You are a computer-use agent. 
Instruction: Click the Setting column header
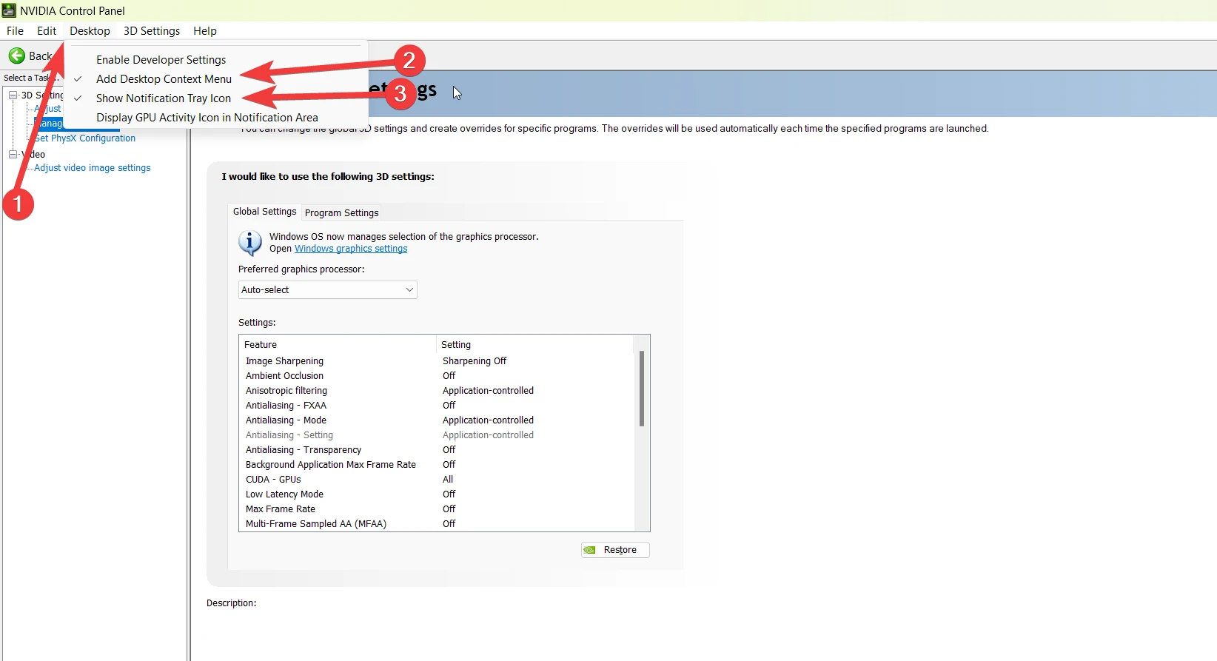535,345
